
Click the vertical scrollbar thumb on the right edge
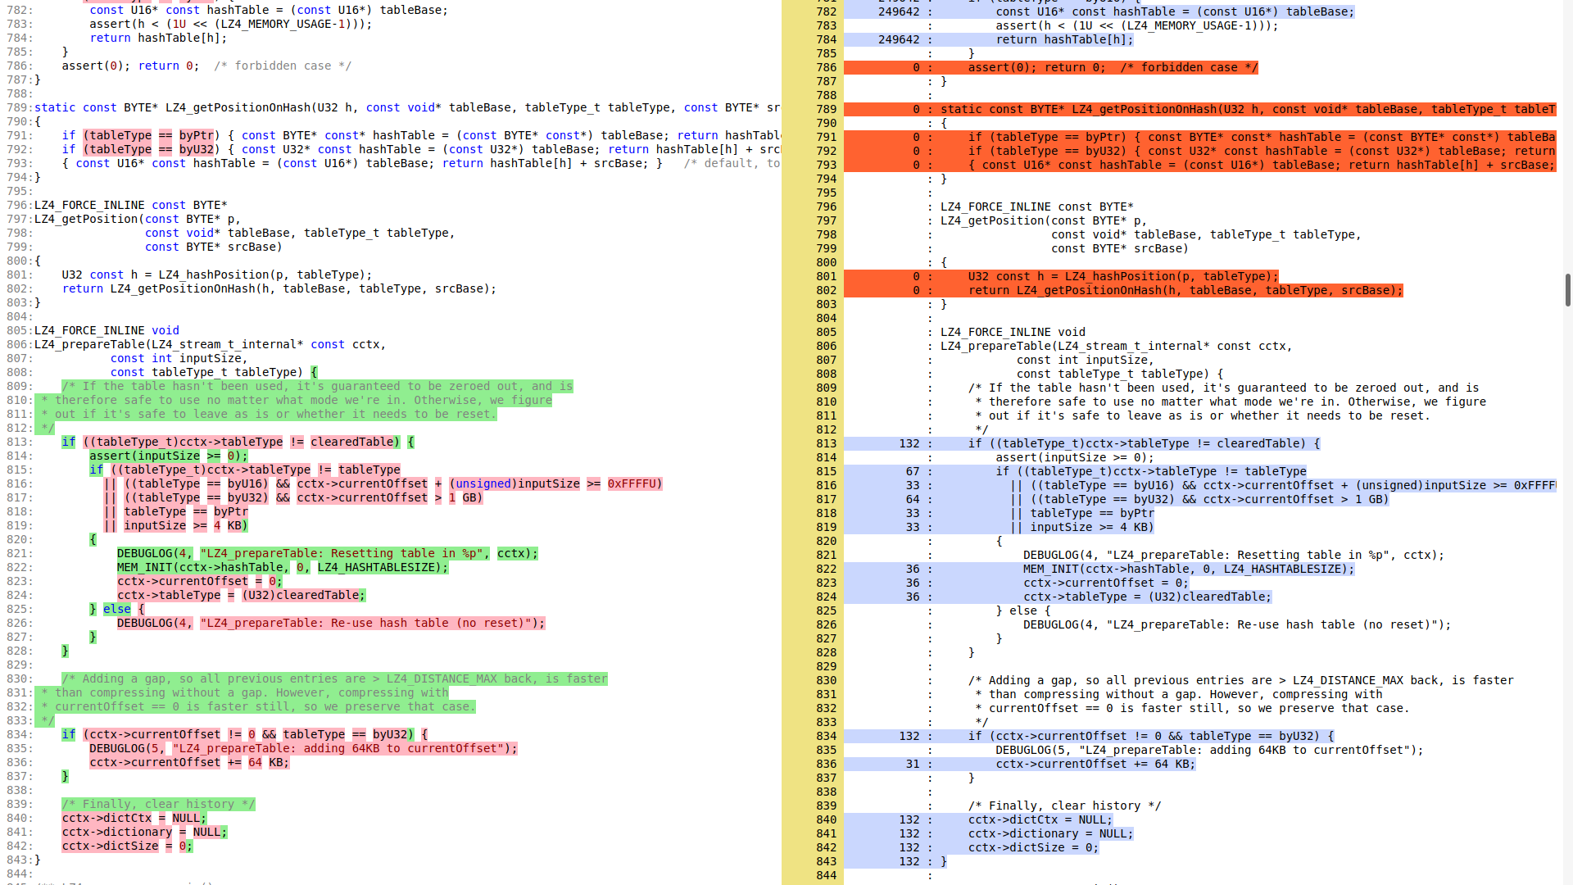tap(1568, 290)
